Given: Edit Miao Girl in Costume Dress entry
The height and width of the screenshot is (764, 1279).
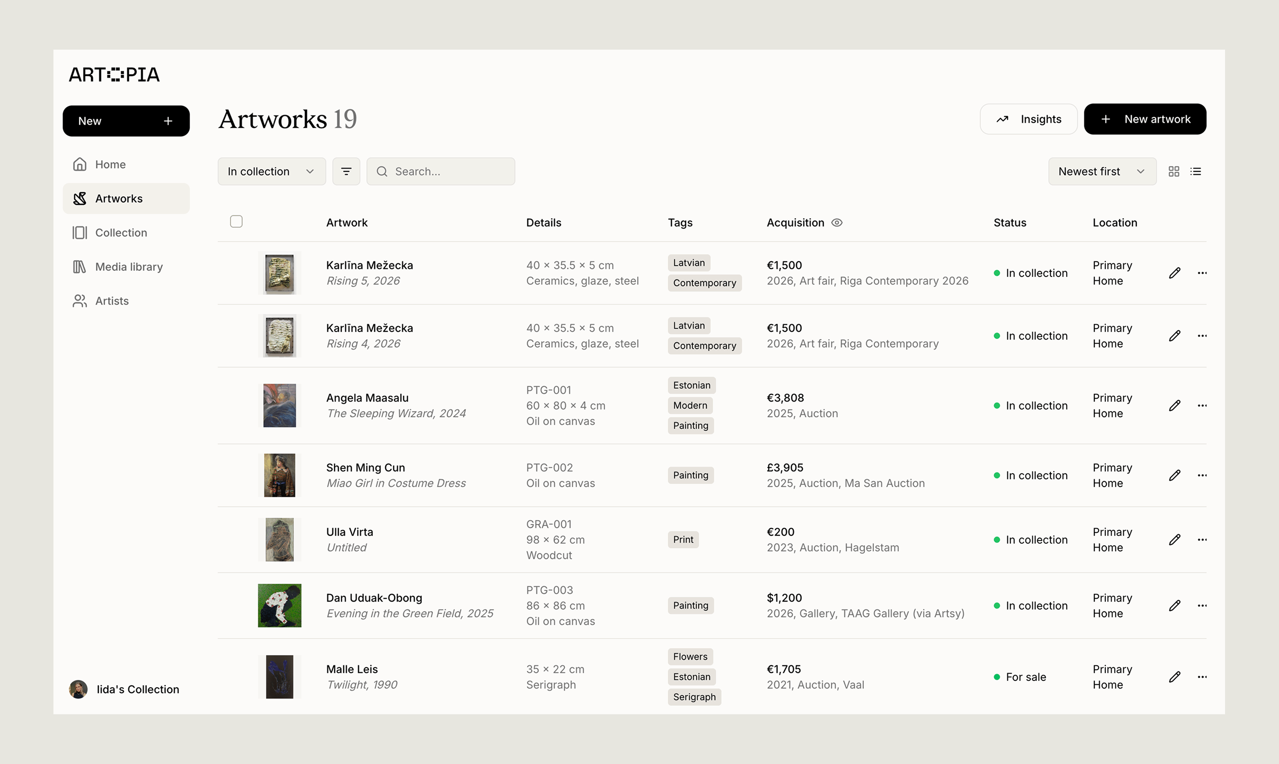Looking at the screenshot, I should click(x=1174, y=475).
